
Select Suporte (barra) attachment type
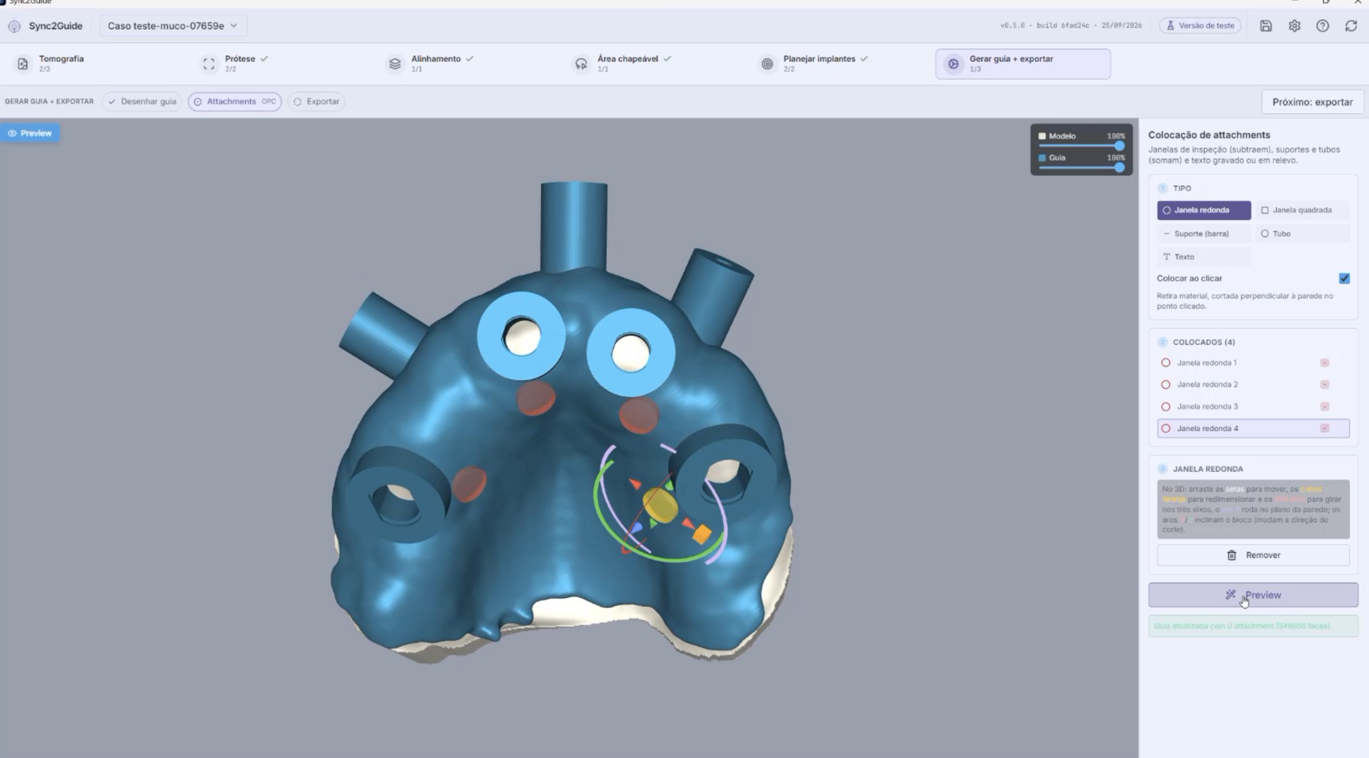pos(1204,234)
